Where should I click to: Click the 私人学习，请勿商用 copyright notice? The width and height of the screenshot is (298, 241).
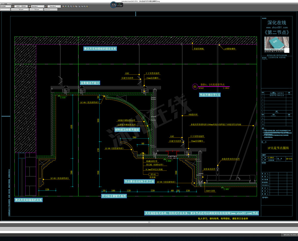[x=223, y=219]
